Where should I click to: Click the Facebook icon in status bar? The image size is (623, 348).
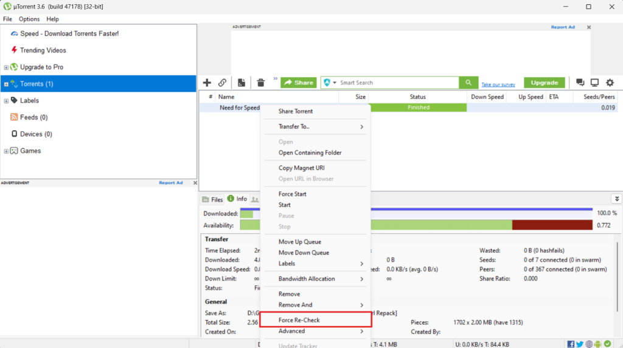click(x=571, y=344)
